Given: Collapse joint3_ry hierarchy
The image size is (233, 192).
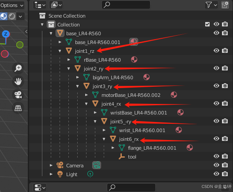Looking at the screenshot, I should 77,86.
